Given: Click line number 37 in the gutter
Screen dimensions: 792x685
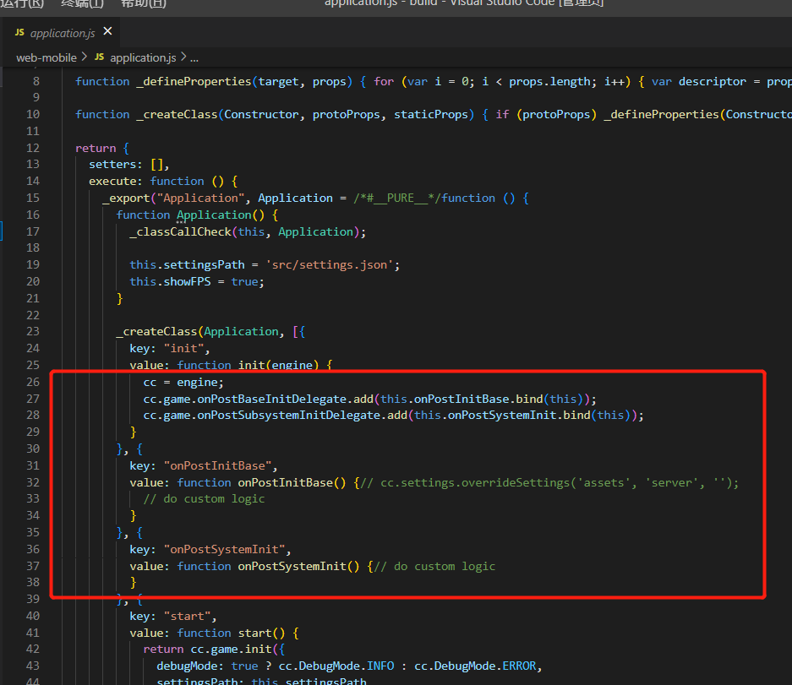Looking at the screenshot, I should (33, 567).
